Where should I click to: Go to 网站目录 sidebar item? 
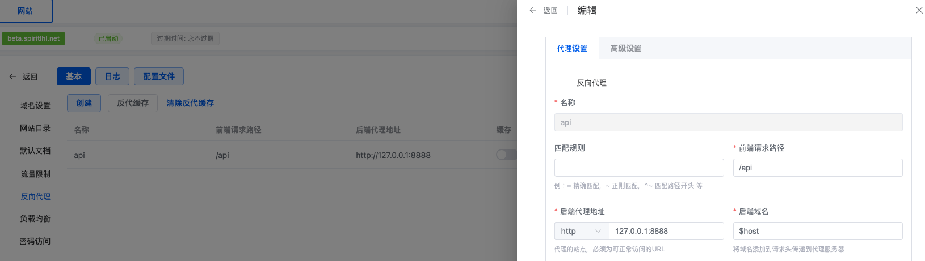35,128
